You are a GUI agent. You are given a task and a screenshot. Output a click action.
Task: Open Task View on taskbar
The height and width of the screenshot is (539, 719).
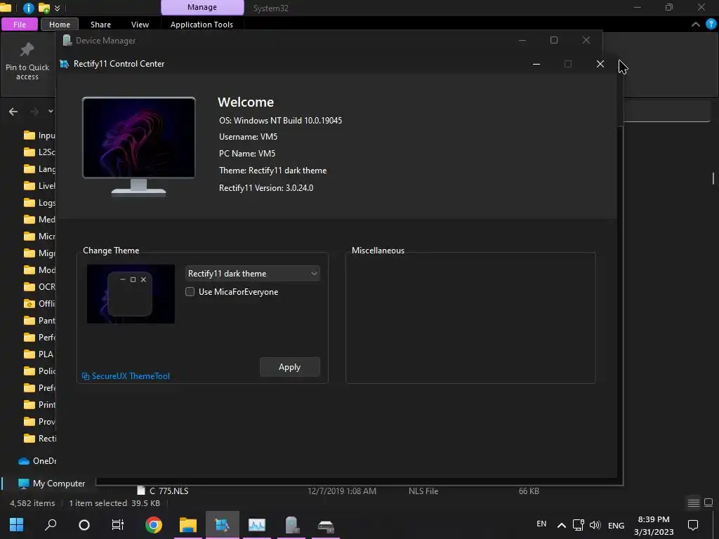(x=118, y=525)
